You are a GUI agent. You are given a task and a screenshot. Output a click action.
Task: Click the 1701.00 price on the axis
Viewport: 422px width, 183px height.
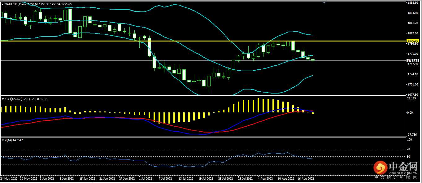pos(413,85)
